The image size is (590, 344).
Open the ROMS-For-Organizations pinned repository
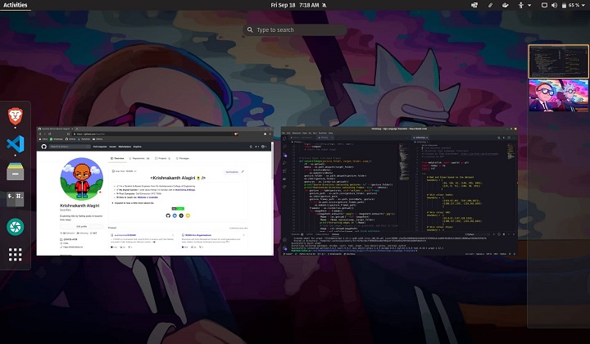pyautogui.click(x=198, y=235)
